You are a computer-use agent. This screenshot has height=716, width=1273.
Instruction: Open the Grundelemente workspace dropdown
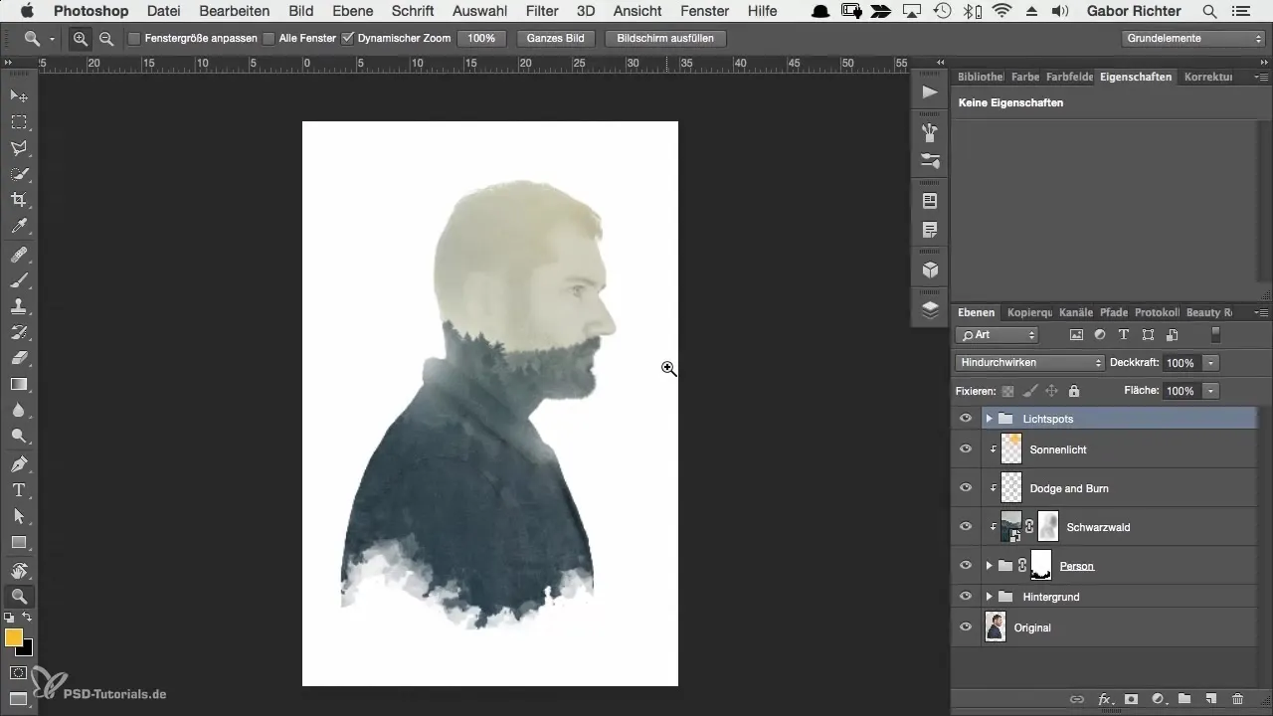(1193, 39)
